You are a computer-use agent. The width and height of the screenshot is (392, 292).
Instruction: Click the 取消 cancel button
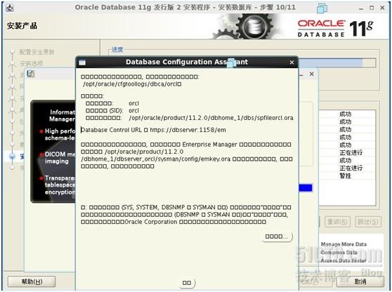[360, 281]
